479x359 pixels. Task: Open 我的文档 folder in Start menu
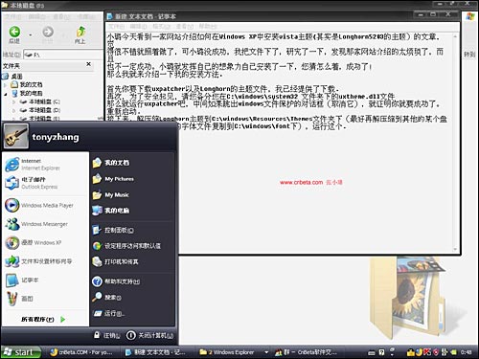pos(111,163)
